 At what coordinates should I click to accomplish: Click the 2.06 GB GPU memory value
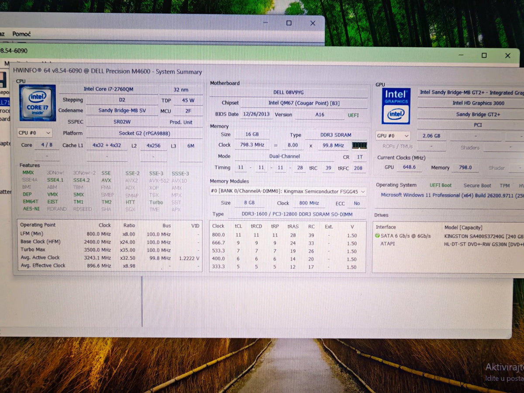[x=431, y=136]
